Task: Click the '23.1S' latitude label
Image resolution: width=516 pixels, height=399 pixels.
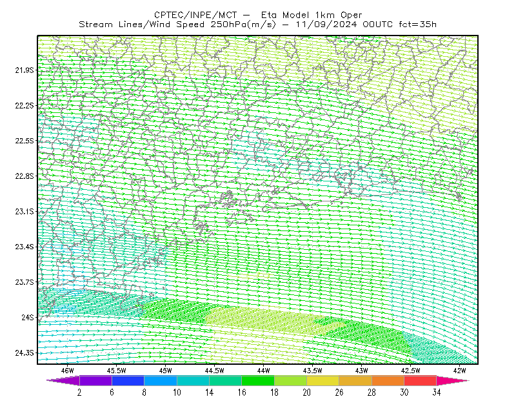Action: 25,211
